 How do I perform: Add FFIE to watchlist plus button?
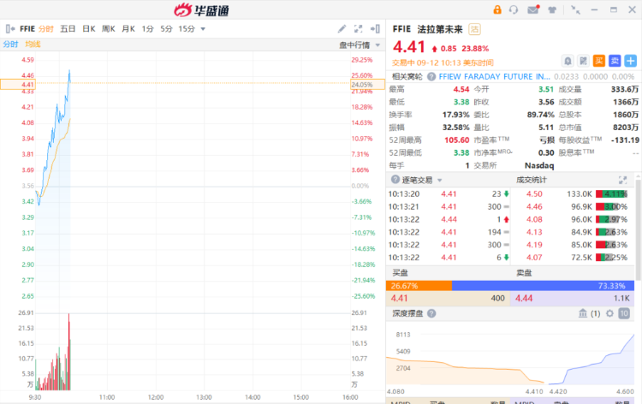pos(630,60)
